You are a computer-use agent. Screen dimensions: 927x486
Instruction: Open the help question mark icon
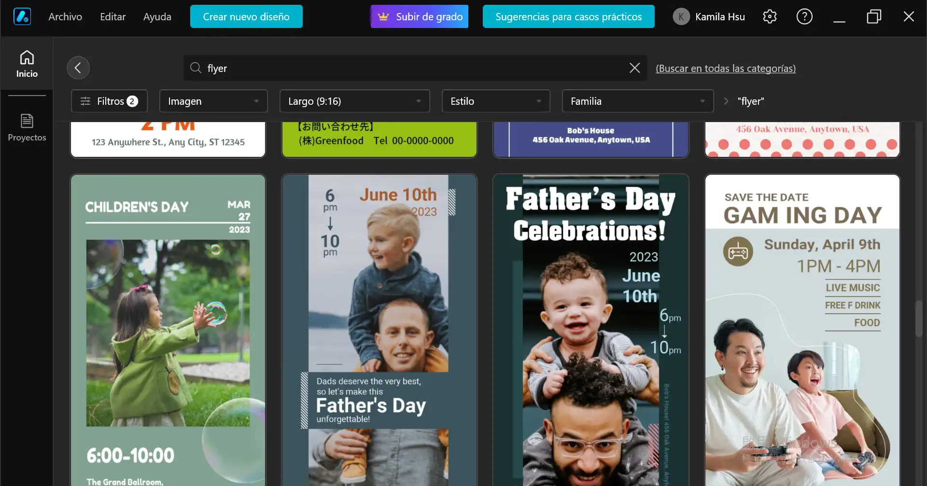pos(804,16)
